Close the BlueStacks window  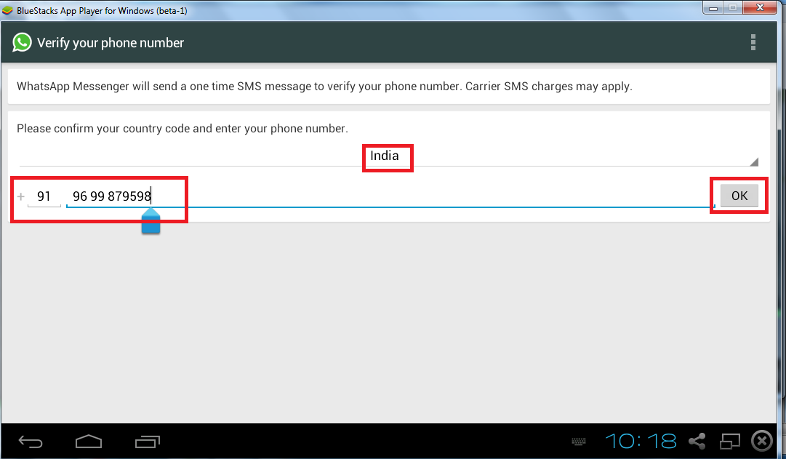760,7
